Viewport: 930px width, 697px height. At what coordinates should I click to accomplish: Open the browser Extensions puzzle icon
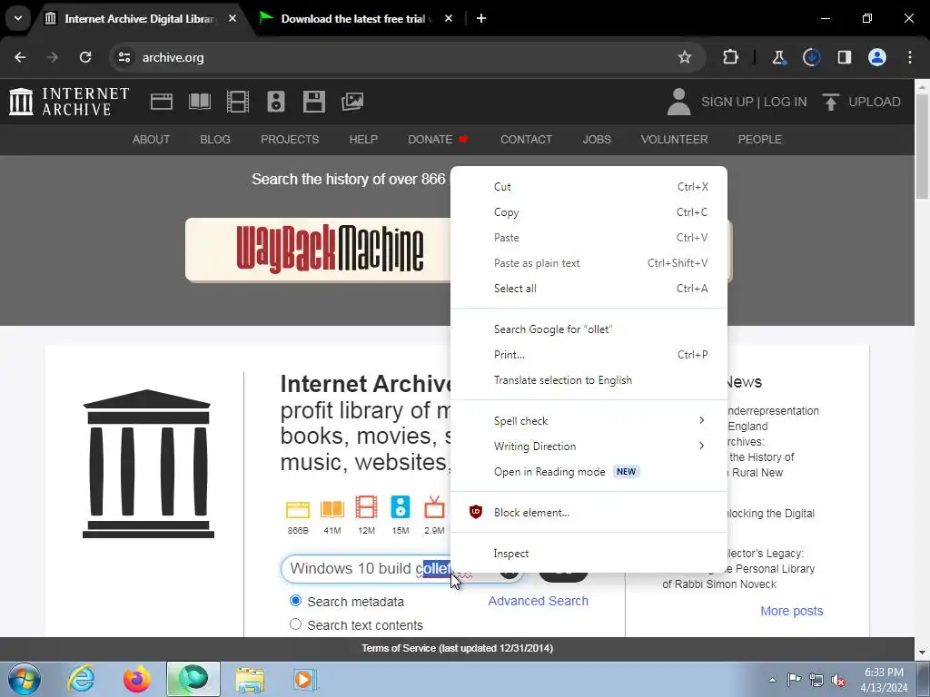731,57
